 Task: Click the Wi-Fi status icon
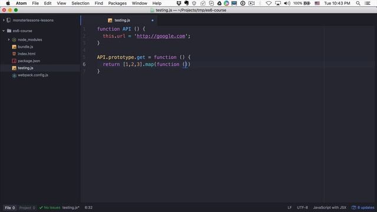click(x=269, y=3)
